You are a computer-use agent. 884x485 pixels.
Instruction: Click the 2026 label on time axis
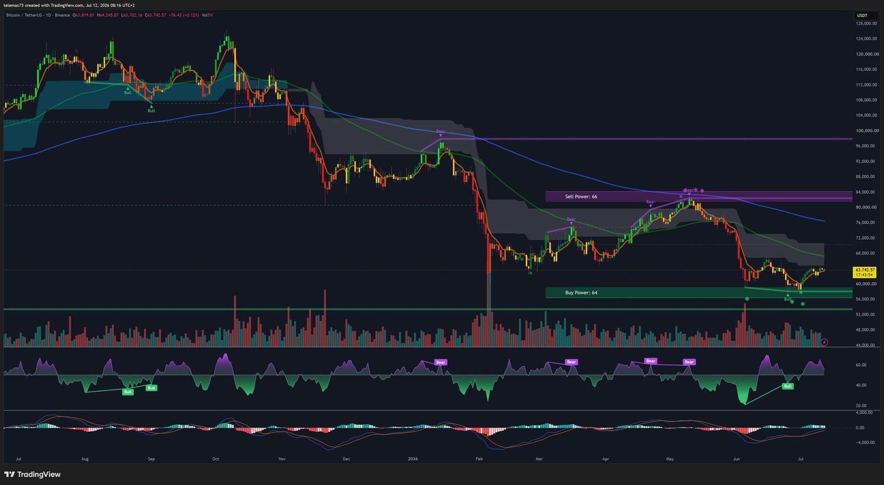click(413, 459)
